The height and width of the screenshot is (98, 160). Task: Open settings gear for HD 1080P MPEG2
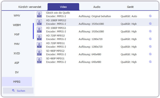tap(150, 24)
